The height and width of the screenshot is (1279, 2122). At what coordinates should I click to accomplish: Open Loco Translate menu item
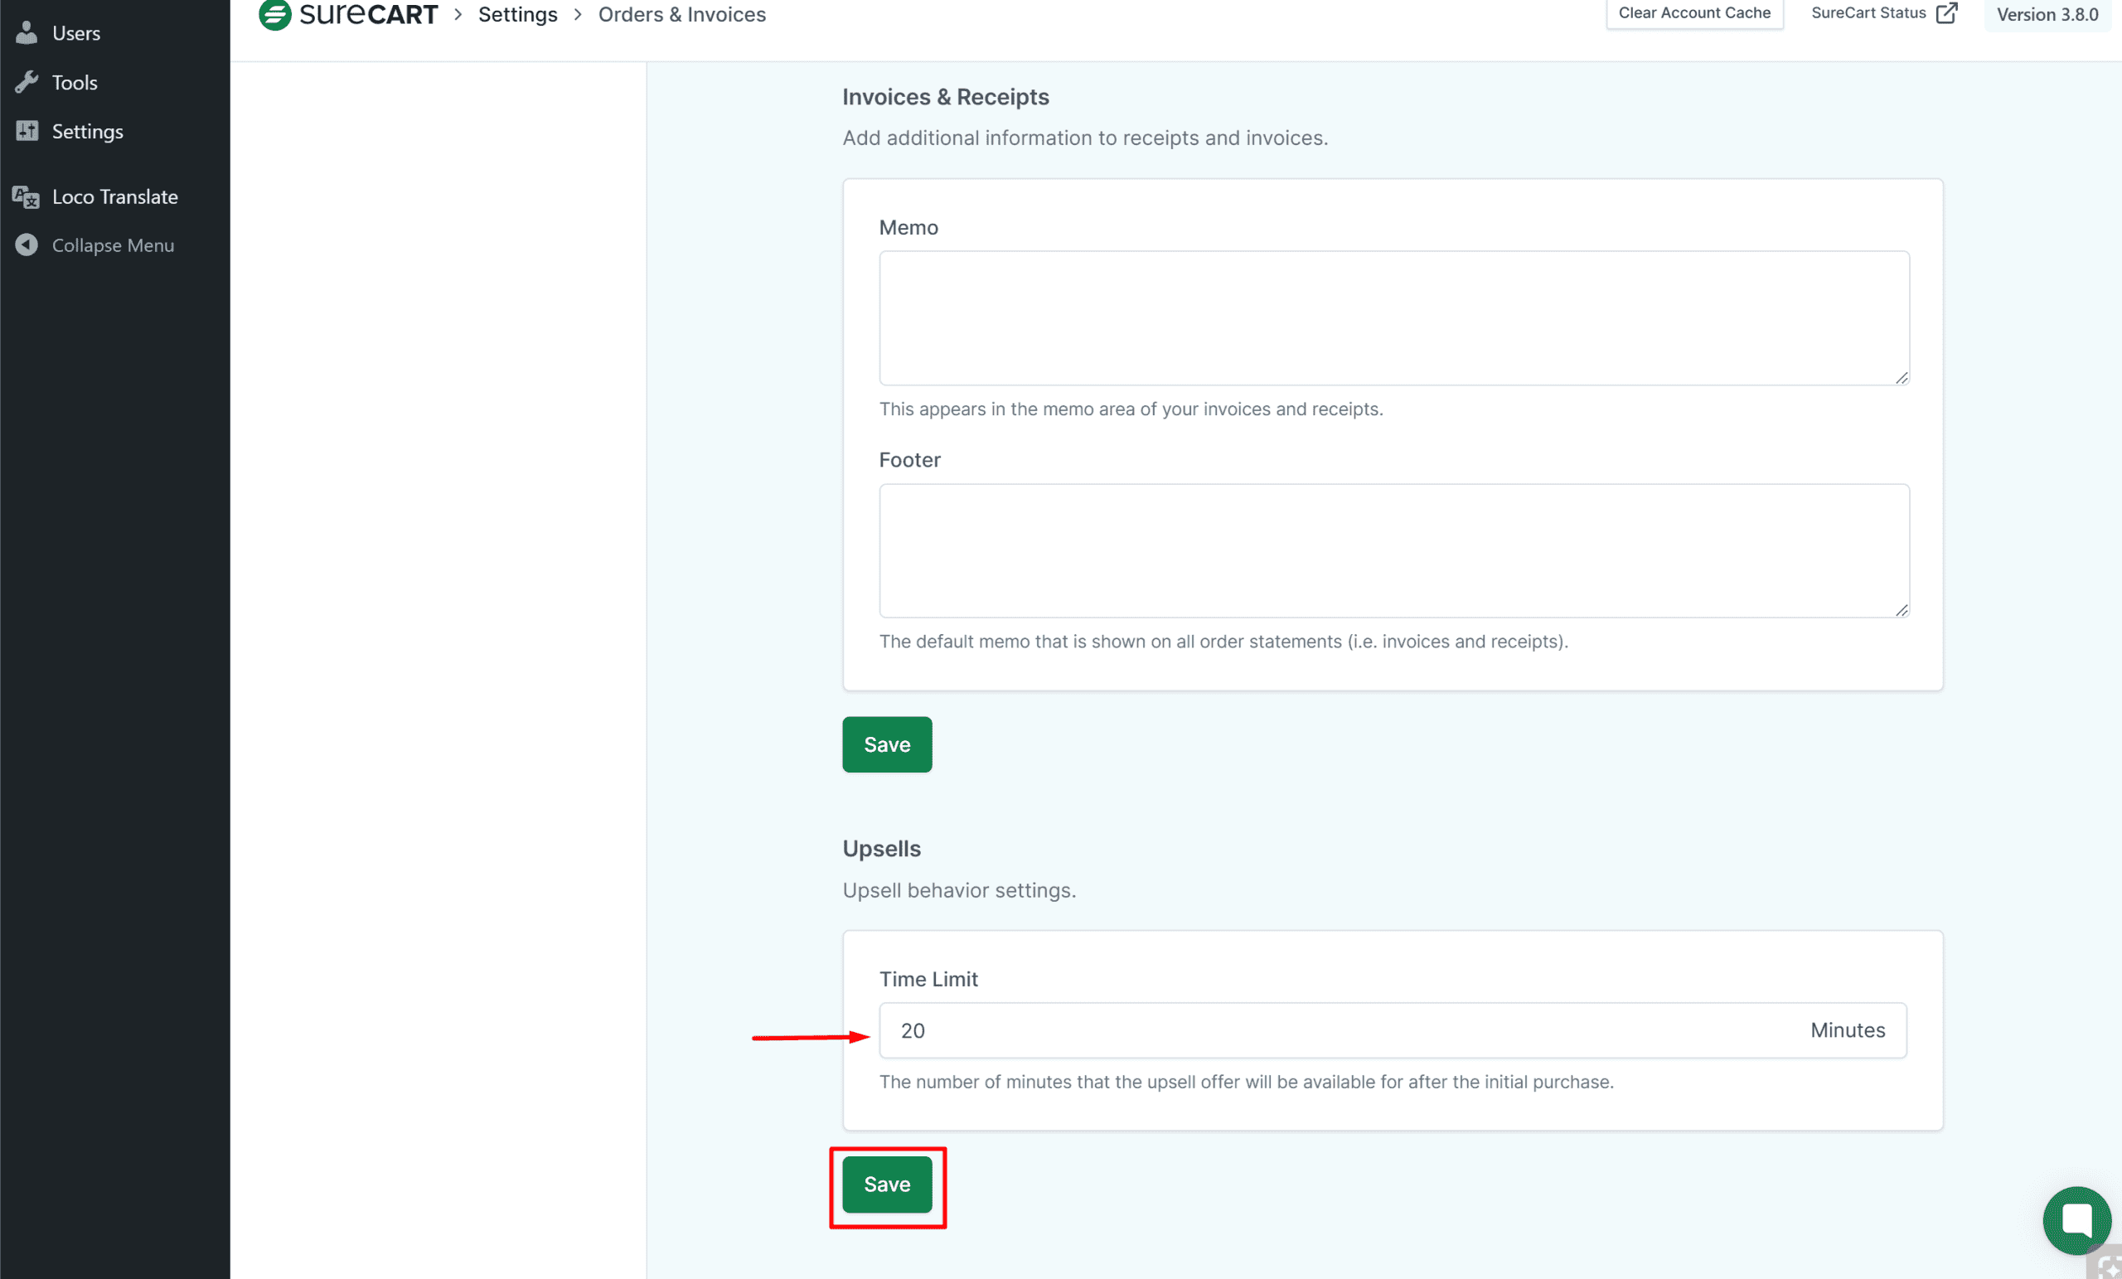point(114,197)
